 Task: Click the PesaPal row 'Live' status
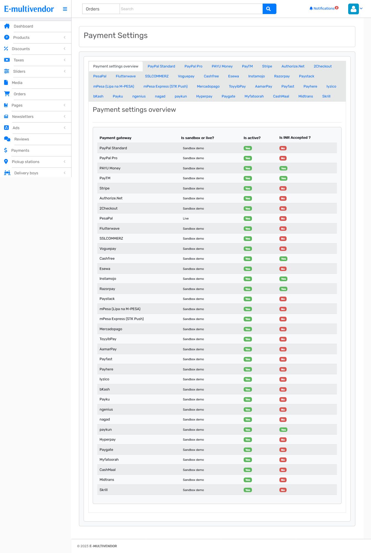pos(186,219)
